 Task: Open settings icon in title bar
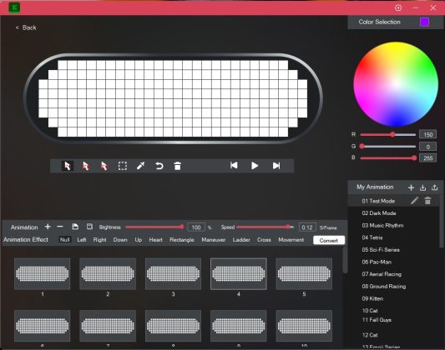point(398,8)
